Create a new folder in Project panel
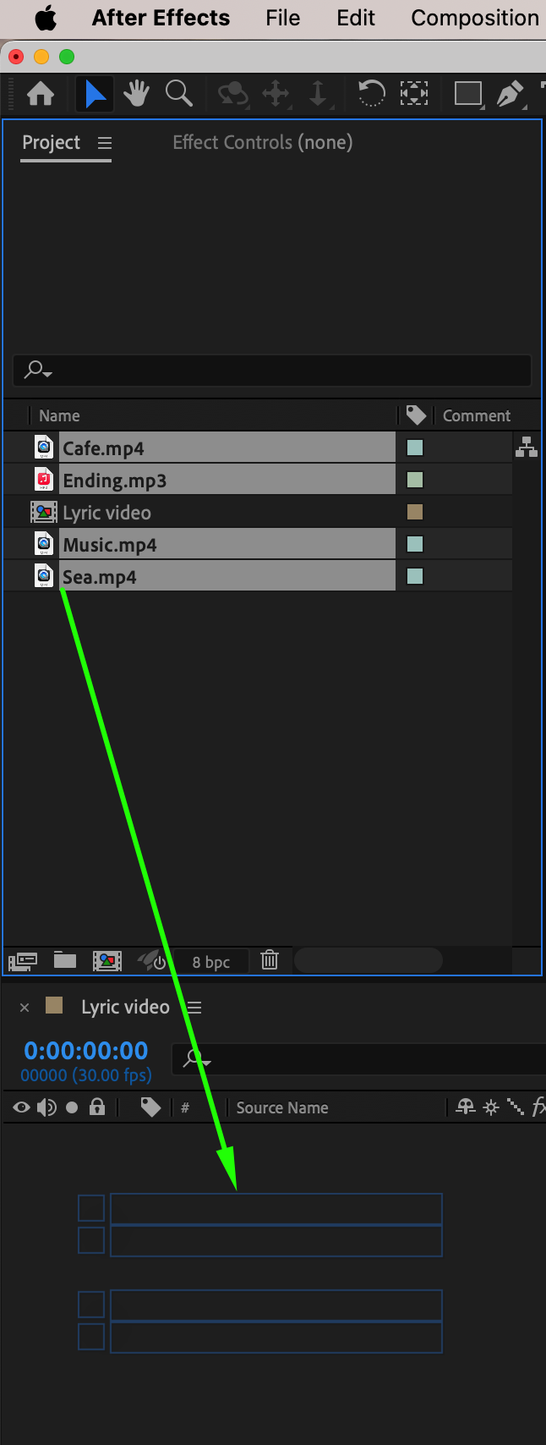Screen dimensions: 546x1445 click(65, 960)
